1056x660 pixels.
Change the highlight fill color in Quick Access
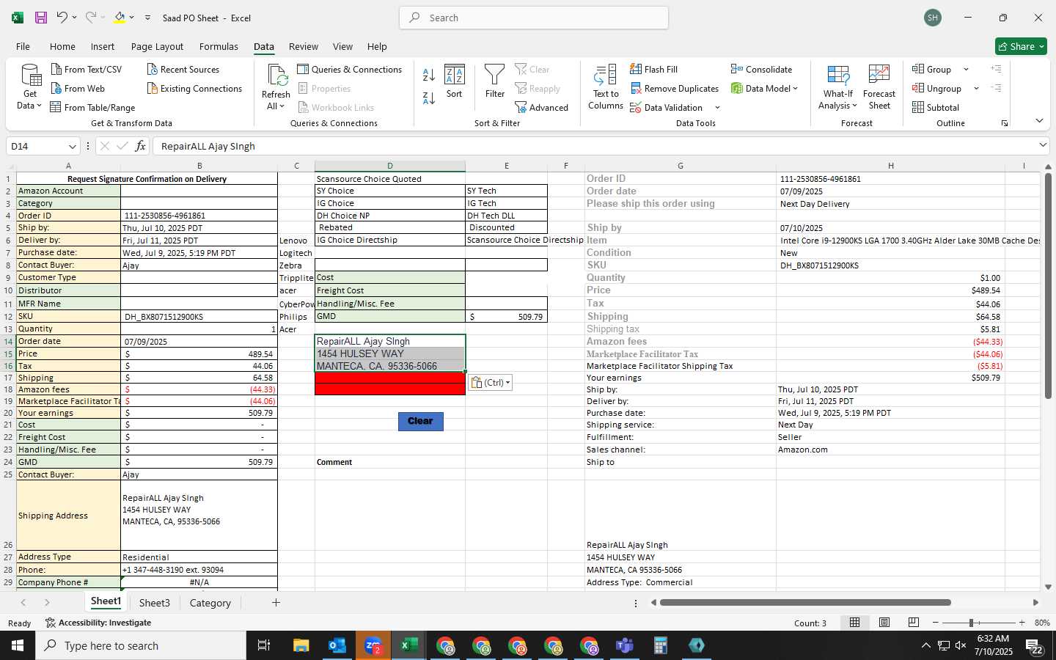coord(120,18)
